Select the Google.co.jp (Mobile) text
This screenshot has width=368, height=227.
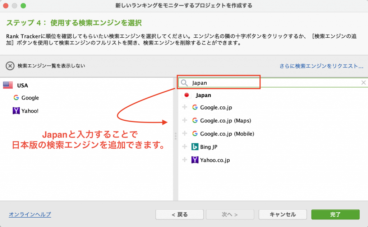[227, 134]
